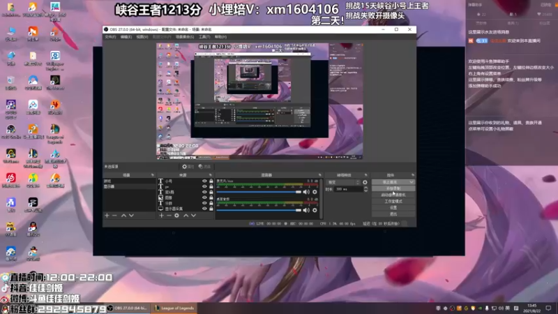Hide the 分数 text source
Viewport: 558px width, 314px height.
tap(204, 203)
